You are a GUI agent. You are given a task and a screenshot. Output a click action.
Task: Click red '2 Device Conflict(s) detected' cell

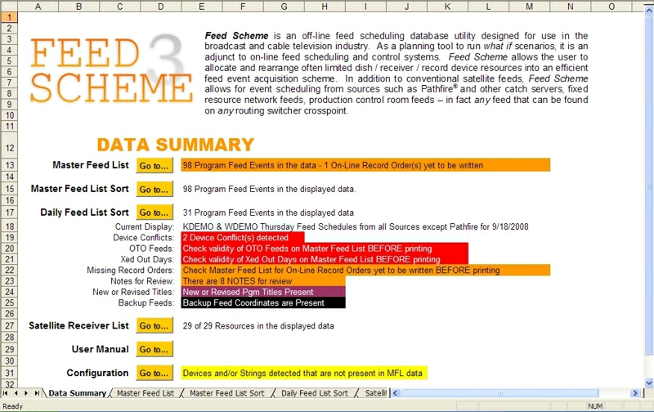point(242,237)
